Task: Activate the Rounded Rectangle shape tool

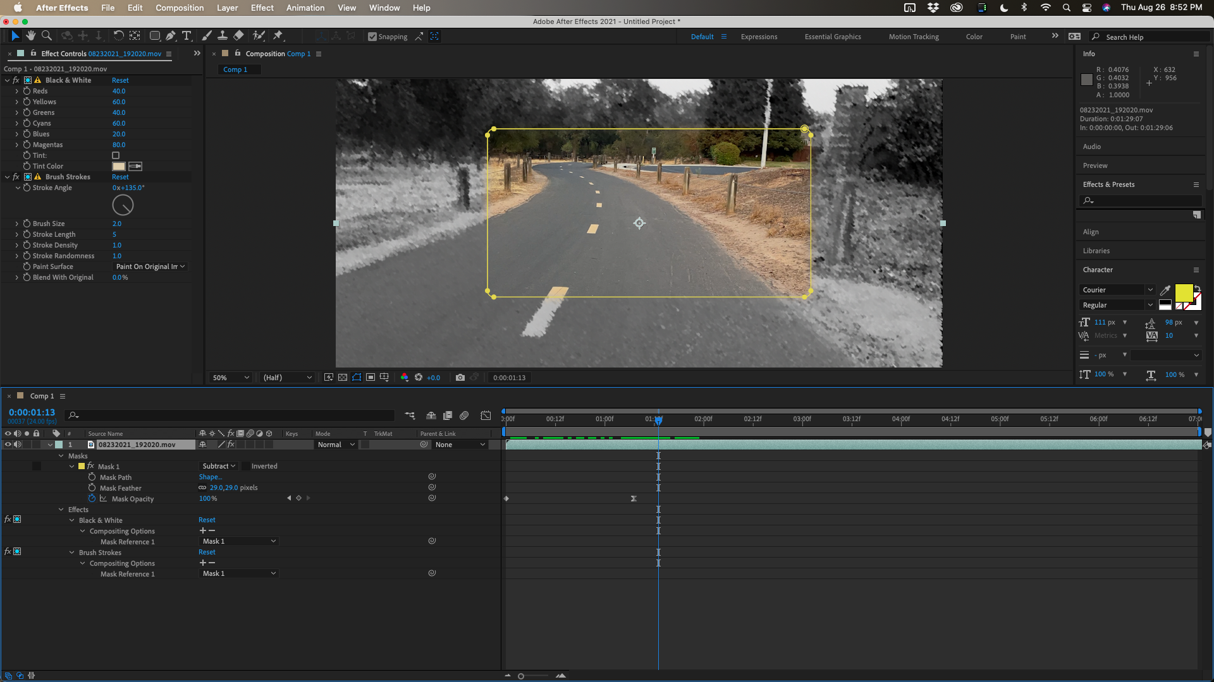Action: click(x=154, y=36)
